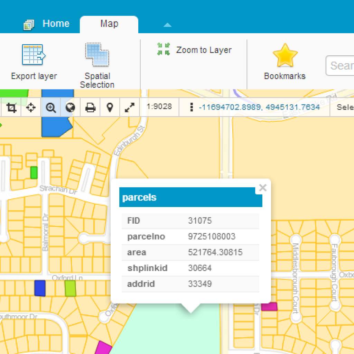Print the map with printer icon

pos(90,108)
